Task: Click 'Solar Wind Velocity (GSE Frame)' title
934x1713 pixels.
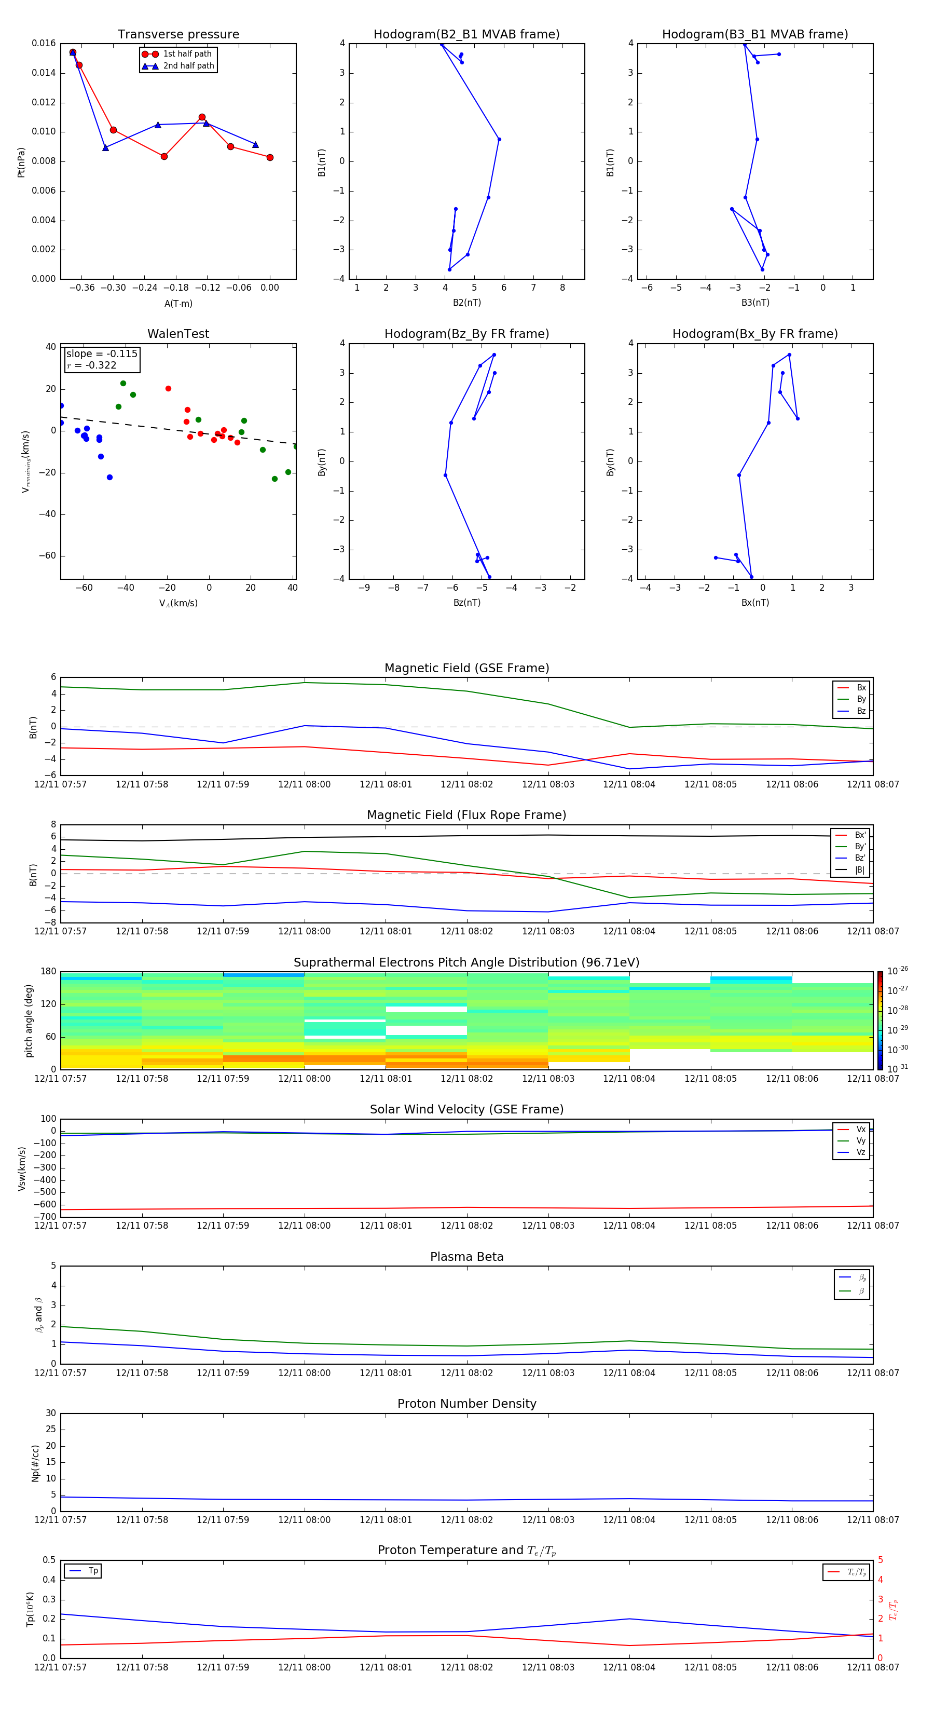Action: (x=466, y=1109)
